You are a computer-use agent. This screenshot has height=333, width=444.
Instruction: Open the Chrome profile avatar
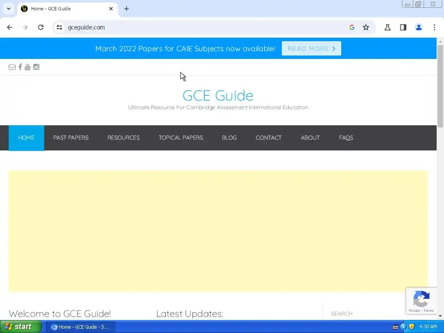419,27
